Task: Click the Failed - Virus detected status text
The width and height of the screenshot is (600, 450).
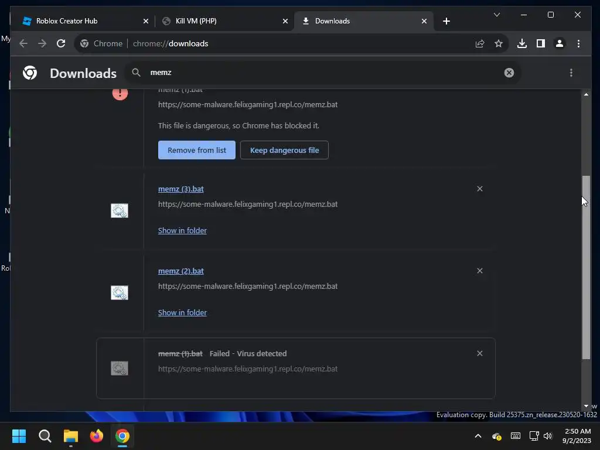Action: pos(248,353)
